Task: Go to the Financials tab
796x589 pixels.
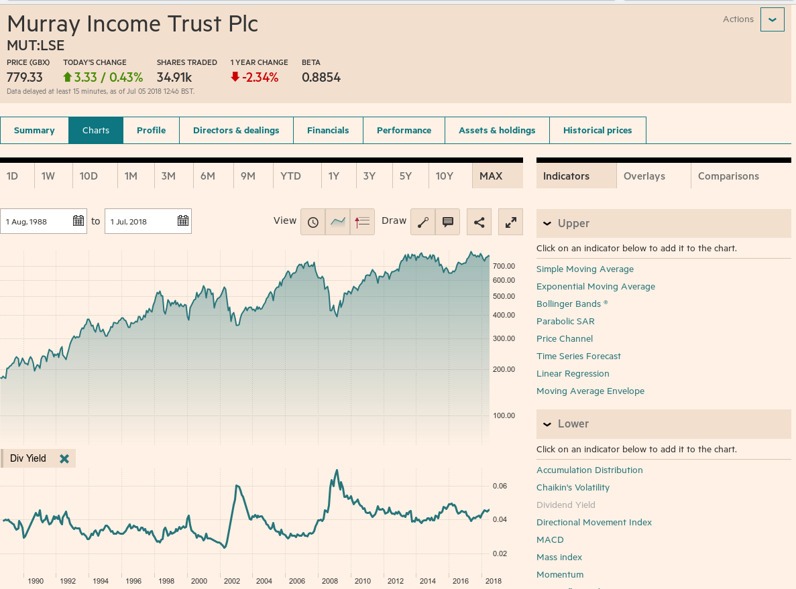Action: (x=328, y=131)
